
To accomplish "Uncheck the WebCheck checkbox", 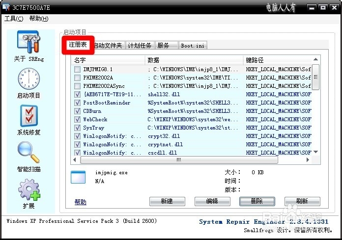I will point(77,119).
